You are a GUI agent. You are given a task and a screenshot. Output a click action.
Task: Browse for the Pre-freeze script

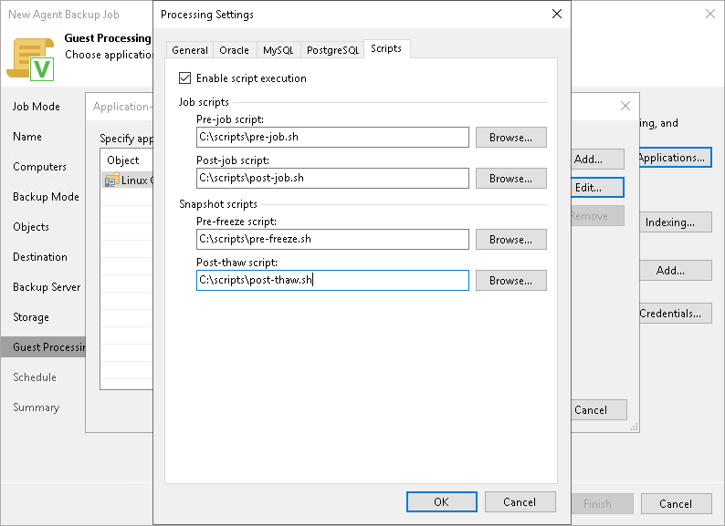click(511, 239)
